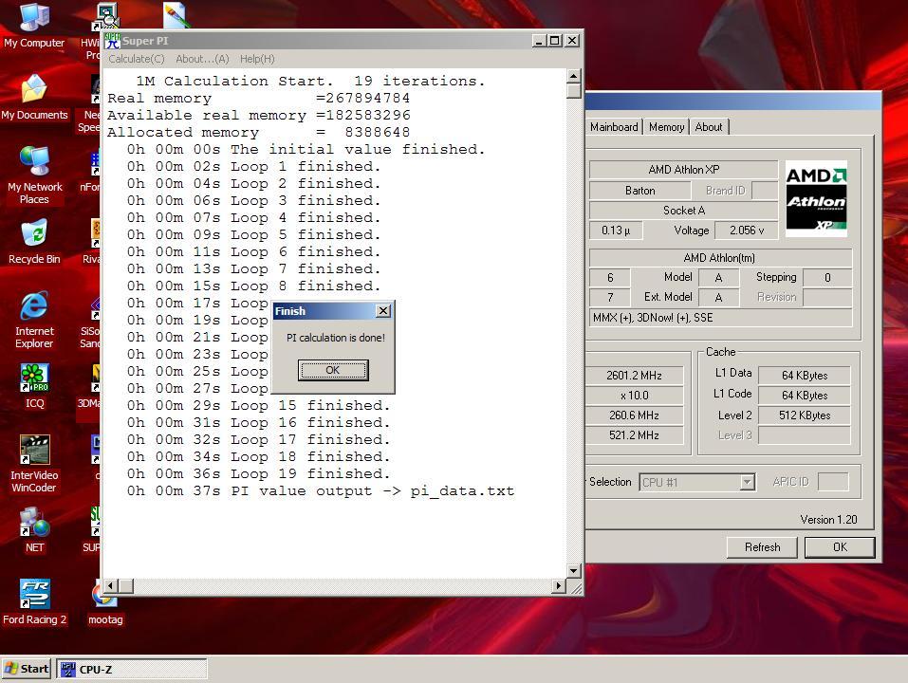Viewport: 908px width, 683px height.
Task: Click 'PI calculation is done!' message text
Action: coord(335,338)
